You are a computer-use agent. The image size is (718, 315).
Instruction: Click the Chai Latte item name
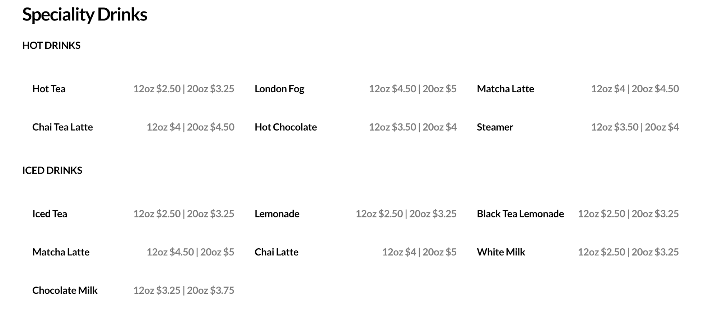click(x=276, y=252)
